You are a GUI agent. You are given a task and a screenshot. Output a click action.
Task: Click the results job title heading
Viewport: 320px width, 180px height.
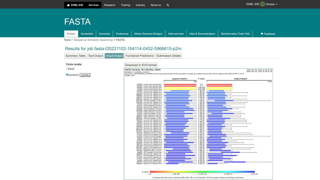(x=123, y=48)
